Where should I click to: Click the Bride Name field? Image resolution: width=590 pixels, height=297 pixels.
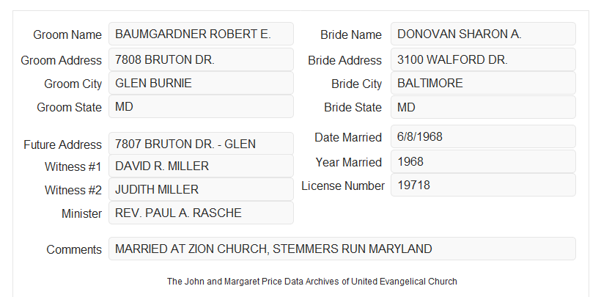point(483,34)
